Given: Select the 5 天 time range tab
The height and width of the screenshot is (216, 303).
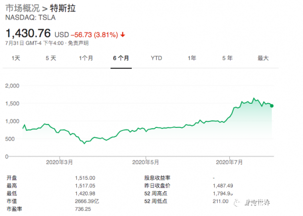Looking at the screenshot, I should pyautogui.click(x=51, y=58).
